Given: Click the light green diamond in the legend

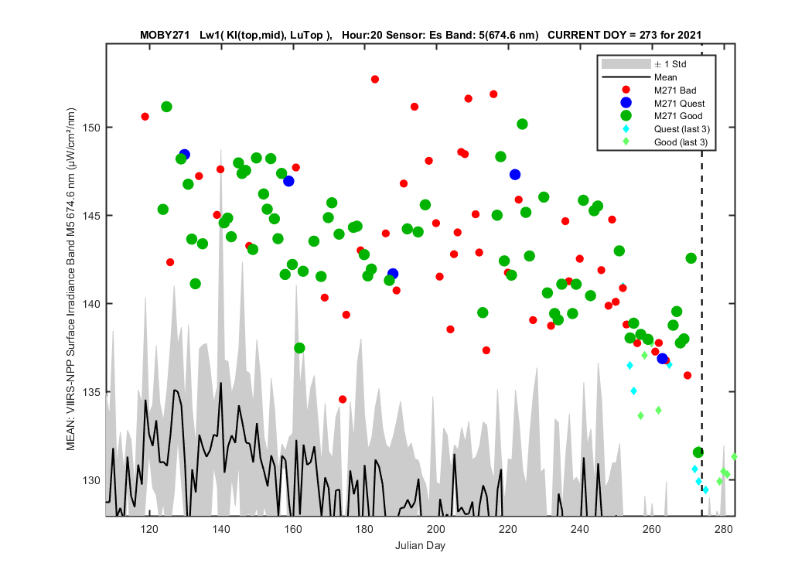Looking at the screenshot, I should pyautogui.click(x=626, y=142).
